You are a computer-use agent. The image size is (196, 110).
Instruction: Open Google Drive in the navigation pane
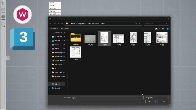[x=58, y=61]
